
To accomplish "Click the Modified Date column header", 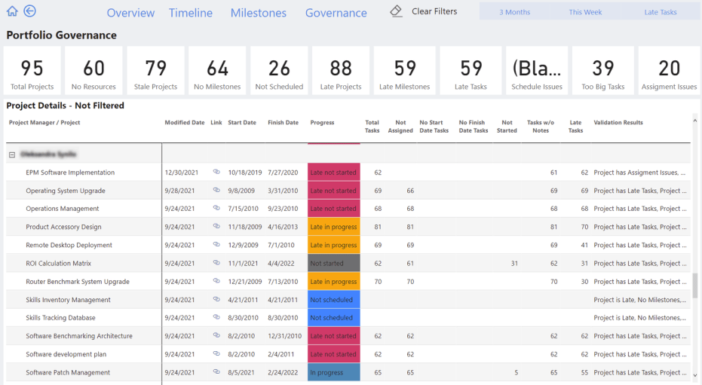I will tap(185, 123).
